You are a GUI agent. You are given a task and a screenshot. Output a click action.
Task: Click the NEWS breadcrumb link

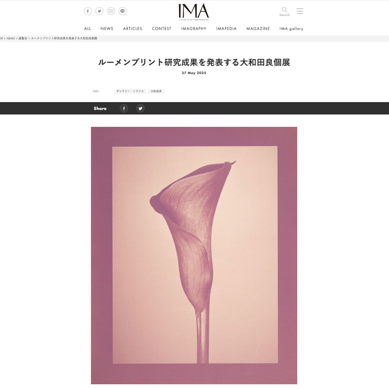coord(11,38)
